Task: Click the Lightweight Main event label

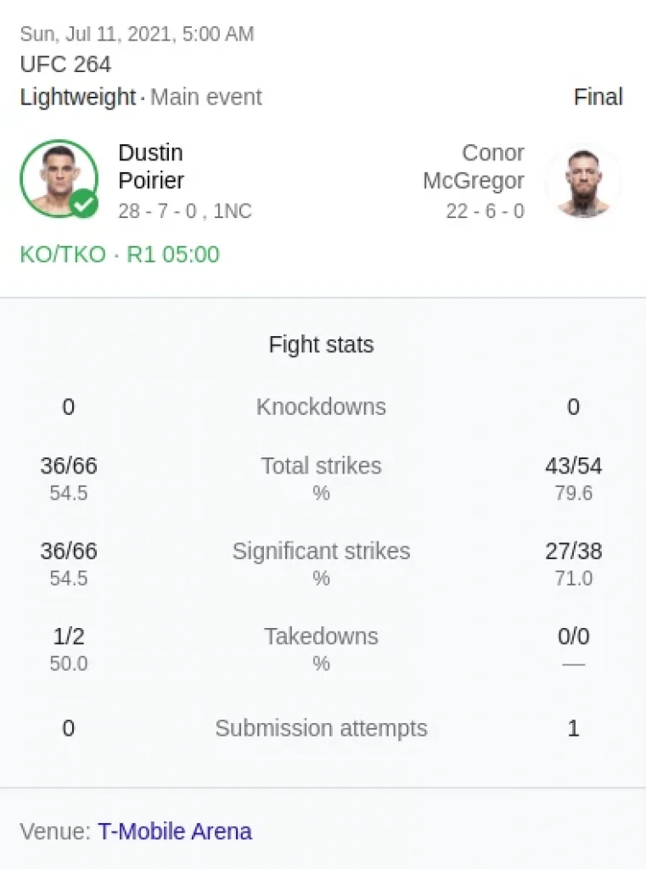Action: pos(141,97)
